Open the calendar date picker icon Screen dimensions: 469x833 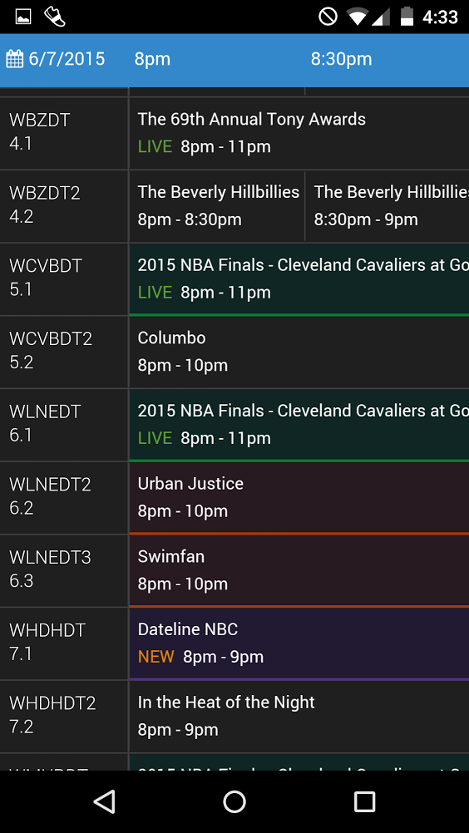point(14,59)
